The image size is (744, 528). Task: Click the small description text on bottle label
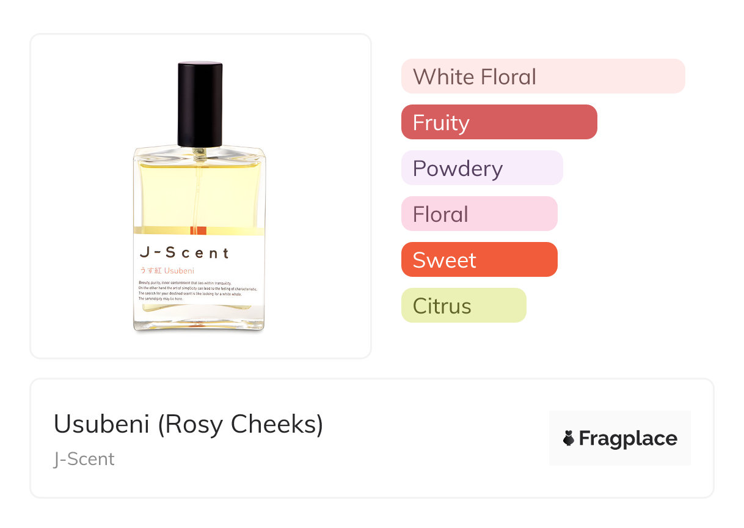pyautogui.click(x=198, y=291)
